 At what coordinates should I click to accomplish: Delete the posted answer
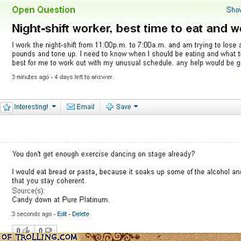pos(80,214)
